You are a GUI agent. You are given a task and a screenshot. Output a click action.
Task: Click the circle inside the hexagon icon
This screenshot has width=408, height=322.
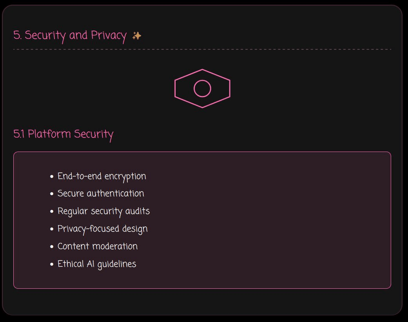202,89
